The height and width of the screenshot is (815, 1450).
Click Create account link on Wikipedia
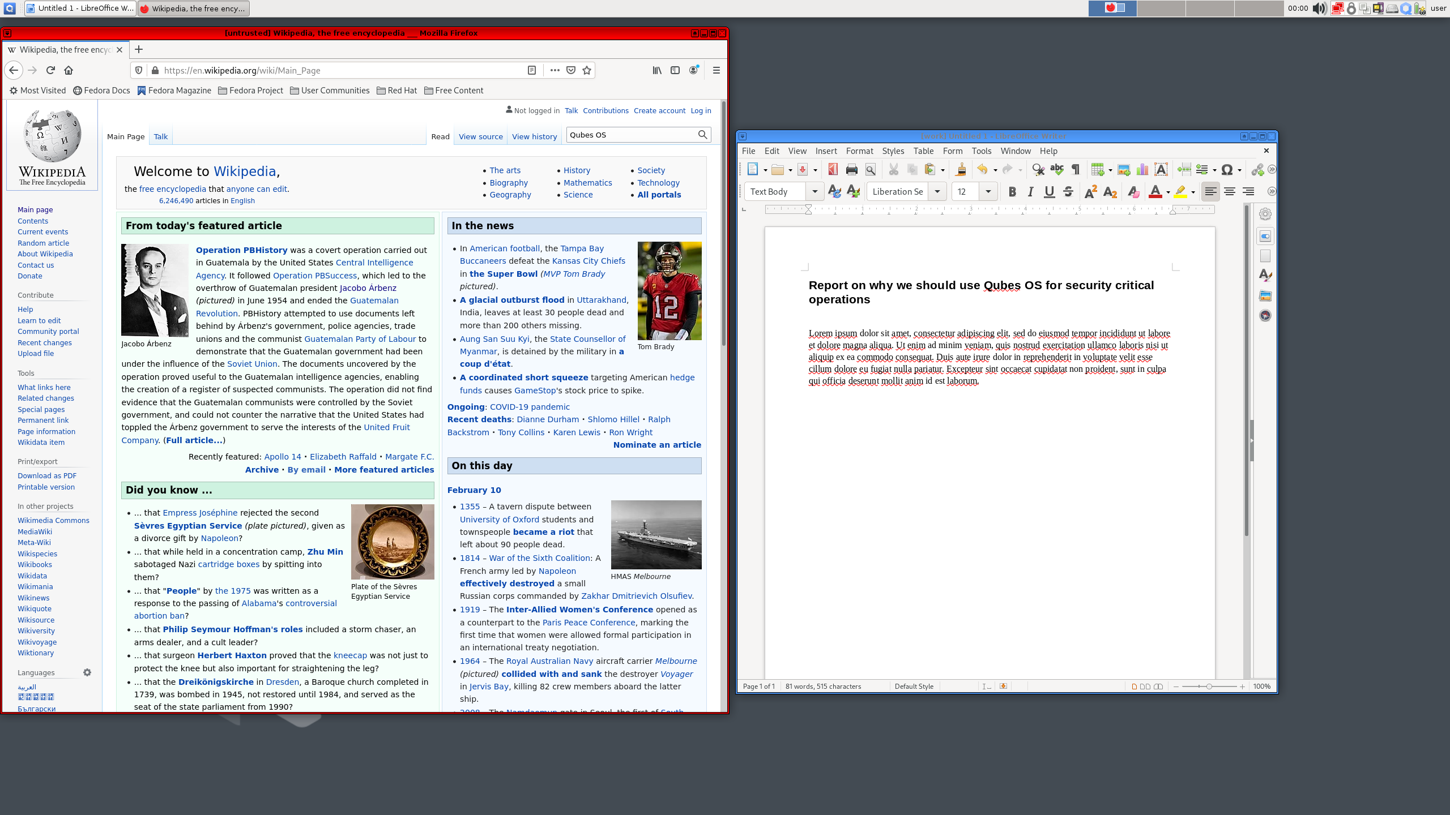point(659,110)
